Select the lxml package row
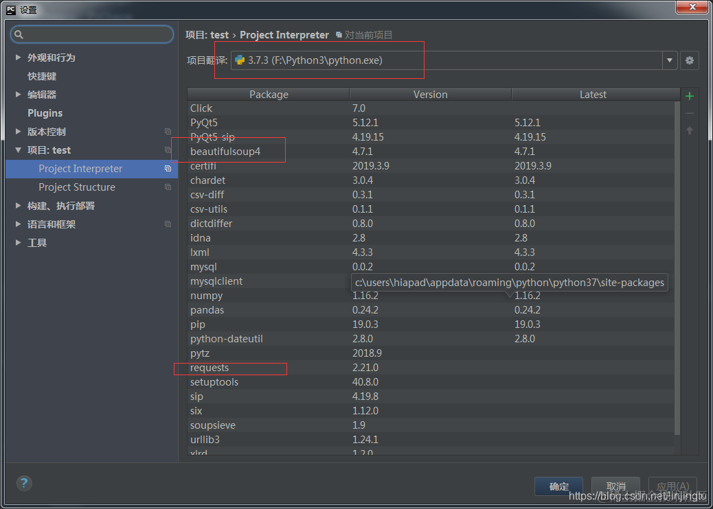713x509 pixels. coord(431,252)
